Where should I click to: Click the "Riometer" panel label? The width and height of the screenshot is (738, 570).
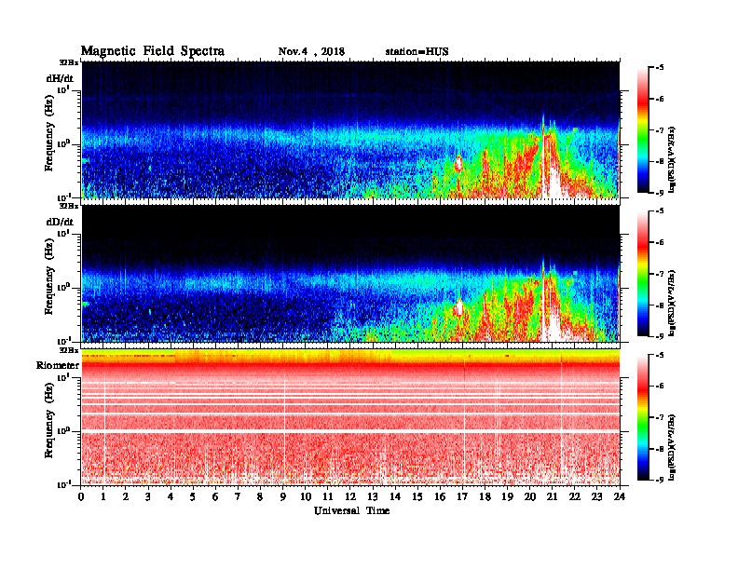pyautogui.click(x=58, y=365)
